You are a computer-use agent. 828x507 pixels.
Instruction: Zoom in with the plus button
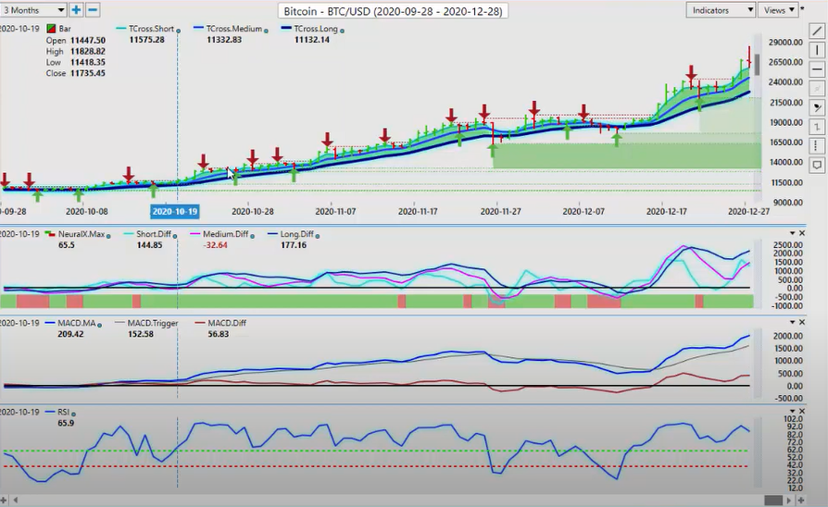point(76,9)
